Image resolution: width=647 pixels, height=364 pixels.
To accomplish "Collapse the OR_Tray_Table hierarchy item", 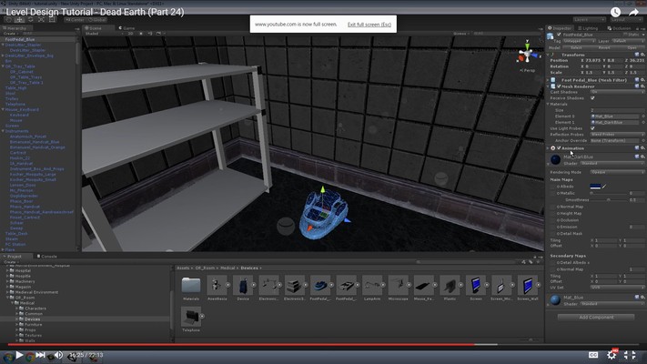I will (4, 66).
